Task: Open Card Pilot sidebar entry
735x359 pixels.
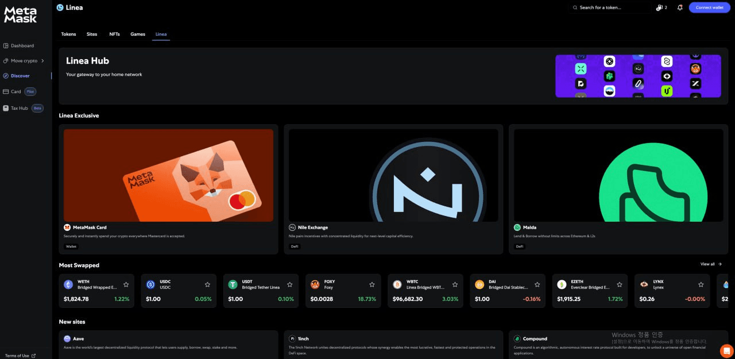Action: pos(20,91)
